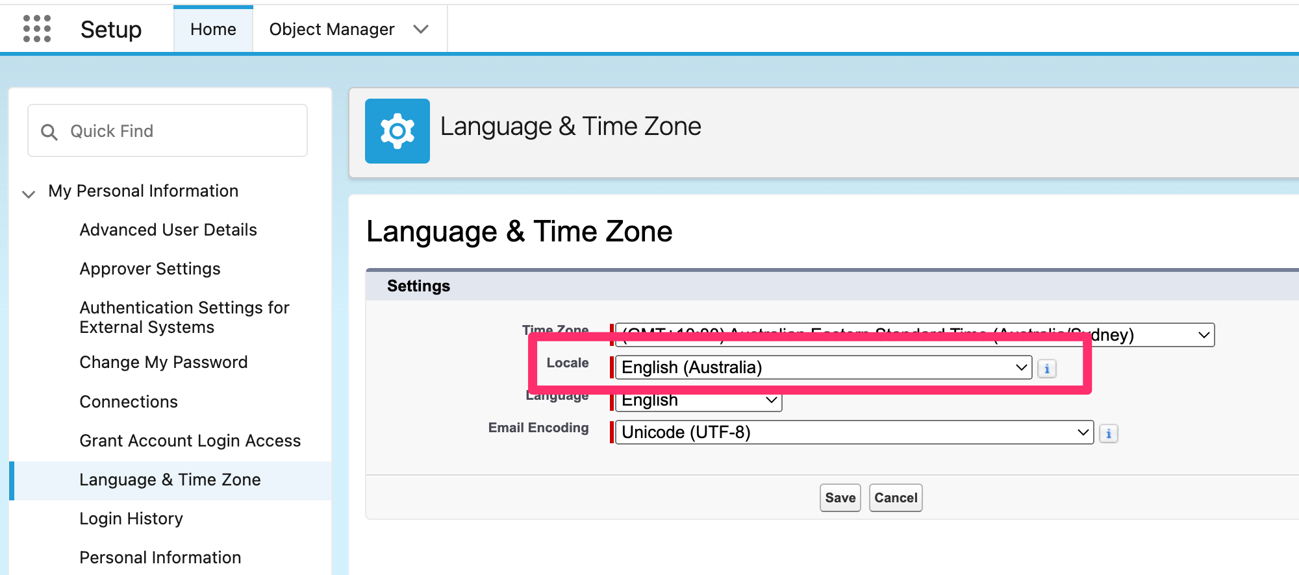This screenshot has height=575, width=1299.
Task: Open the Email Encoding dropdown
Action: 854,432
